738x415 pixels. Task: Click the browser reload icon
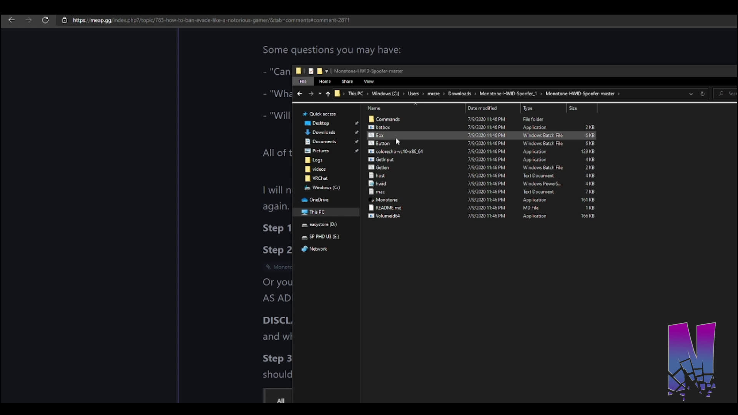[x=45, y=20]
